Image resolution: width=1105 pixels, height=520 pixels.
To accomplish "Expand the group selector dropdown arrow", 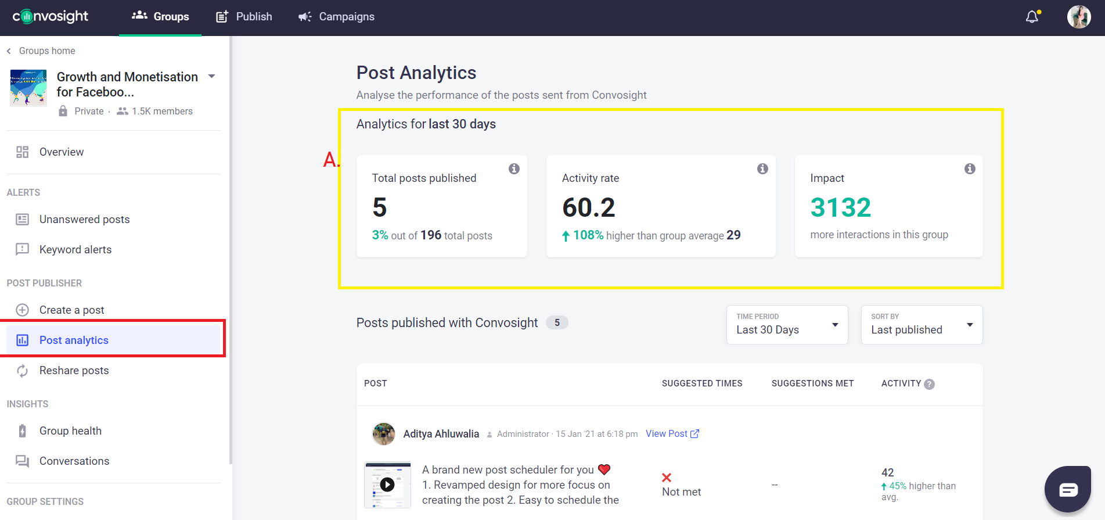I will pos(212,76).
